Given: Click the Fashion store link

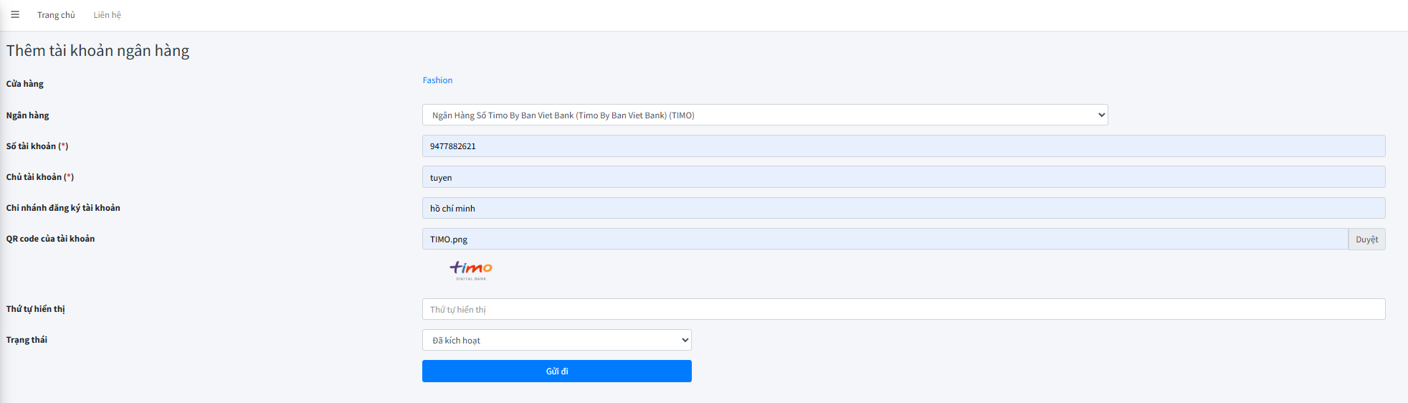Looking at the screenshot, I should (x=437, y=80).
